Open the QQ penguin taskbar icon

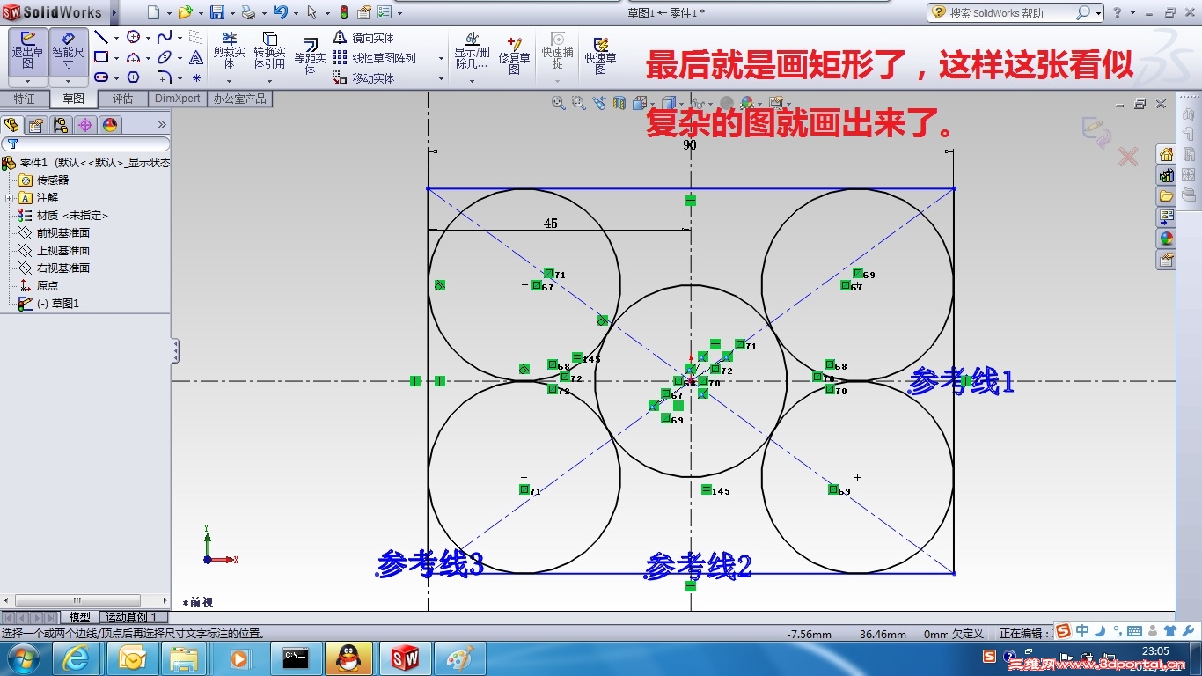tap(349, 658)
